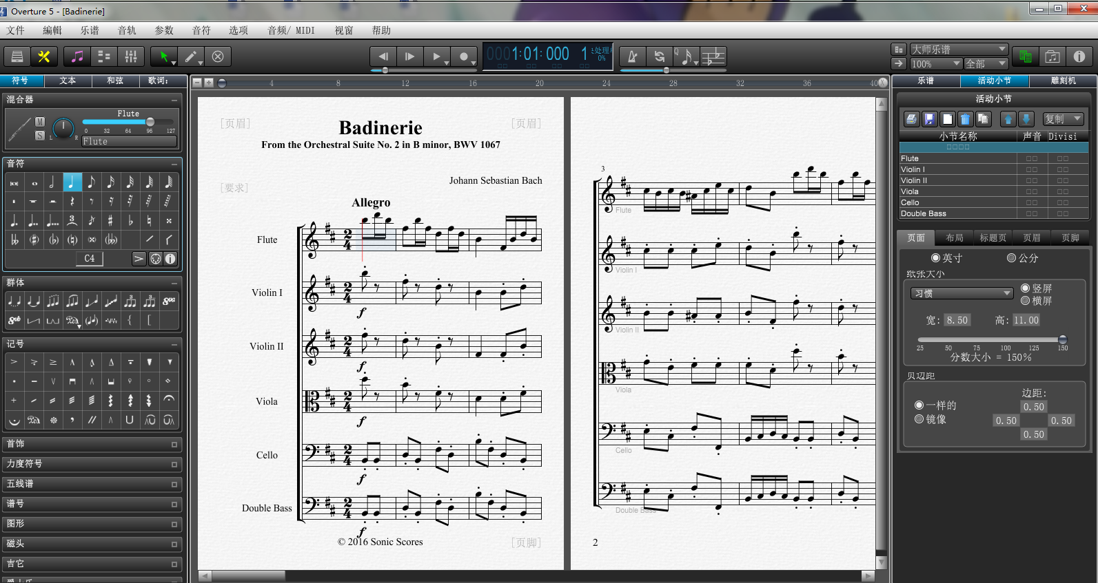Adjust the 分数大小 score size slider
This screenshot has width=1098, height=583.
[x=992, y=340]
